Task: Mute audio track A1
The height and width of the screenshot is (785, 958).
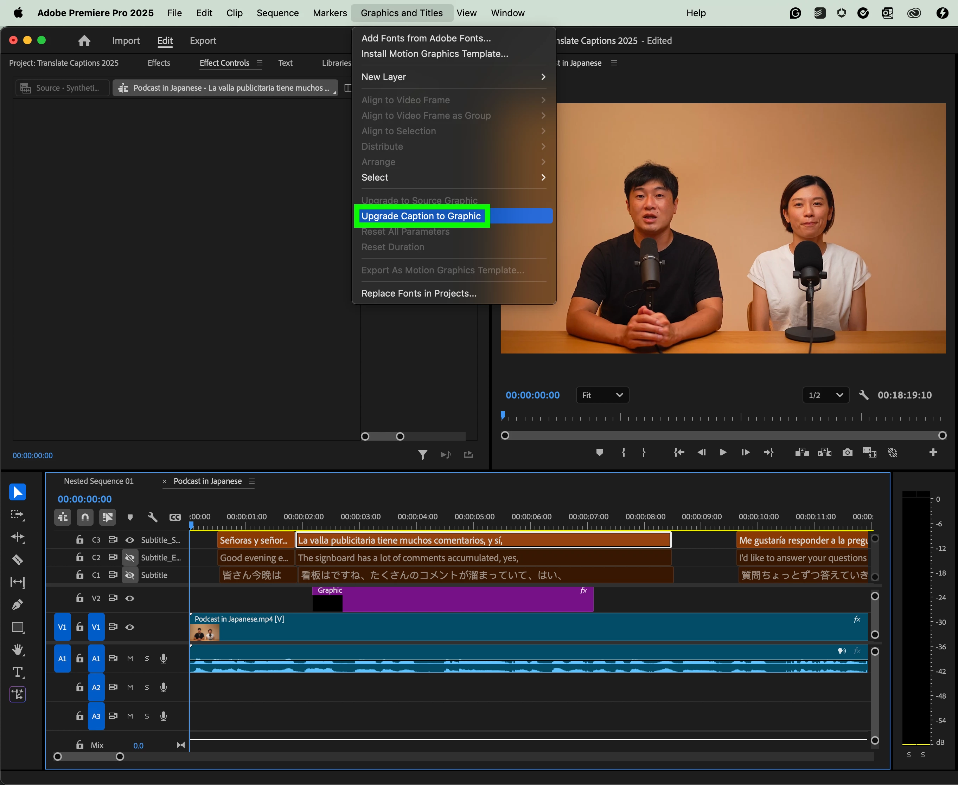Action: pos(130,659)
